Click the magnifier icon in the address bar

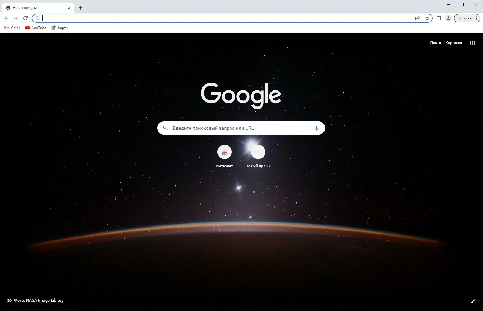click(x=37, y=18)
